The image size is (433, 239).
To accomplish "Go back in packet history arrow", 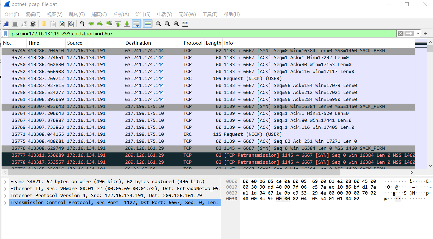I will [91, 24].
